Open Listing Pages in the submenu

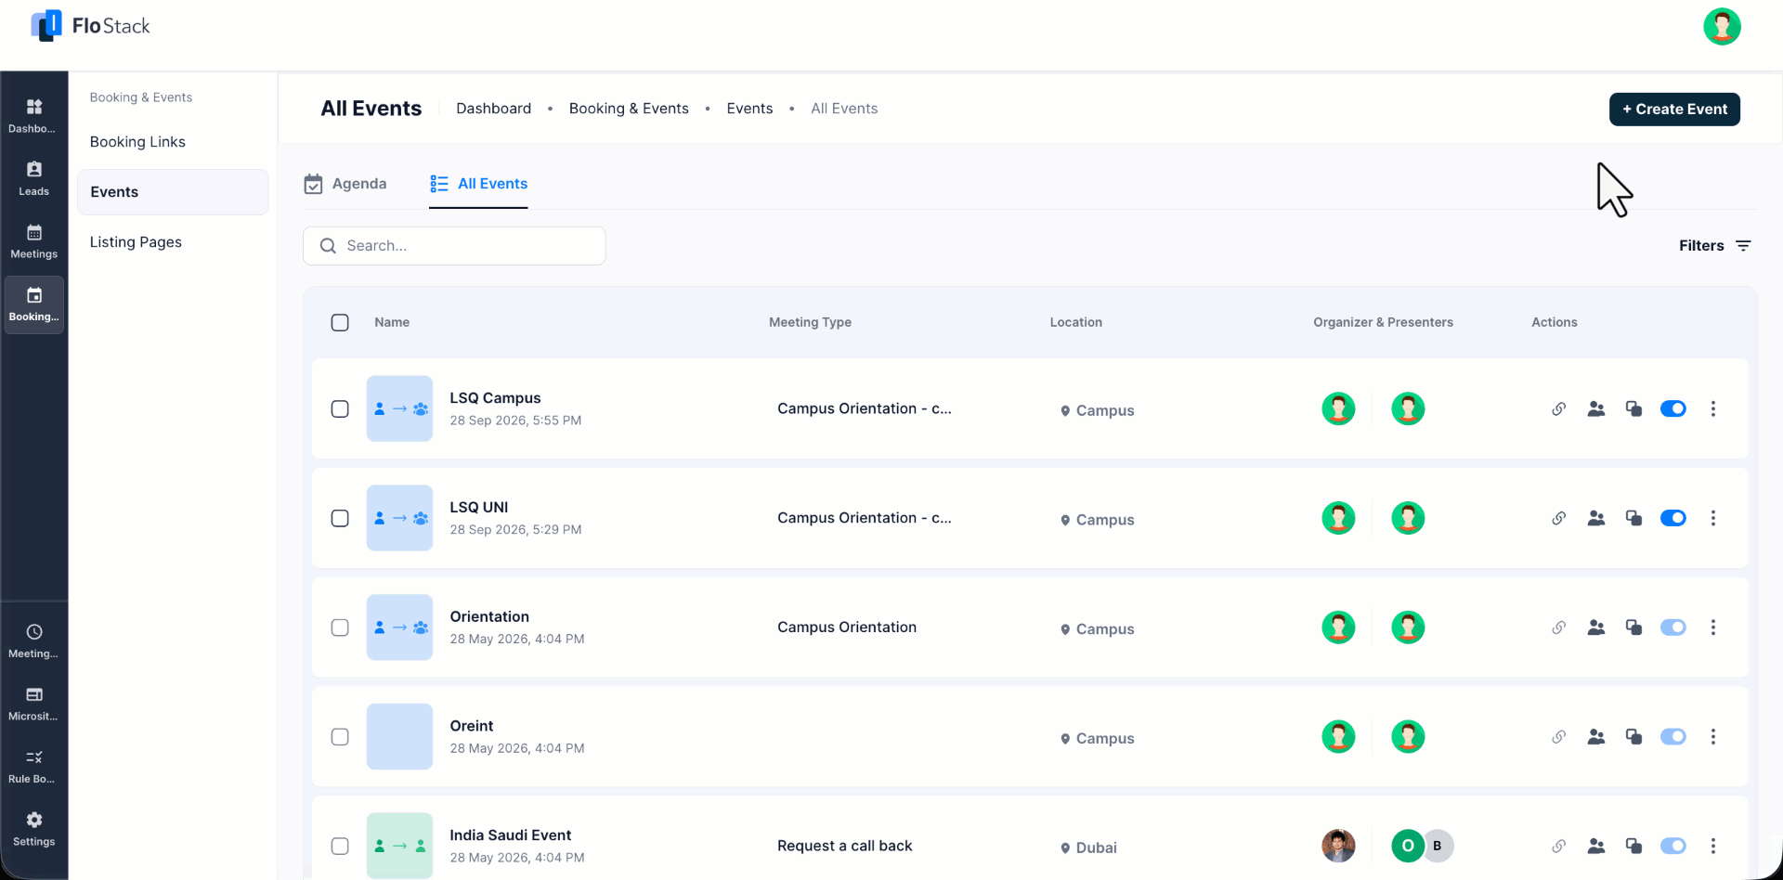pyautogui.click(x=136, y=242)
